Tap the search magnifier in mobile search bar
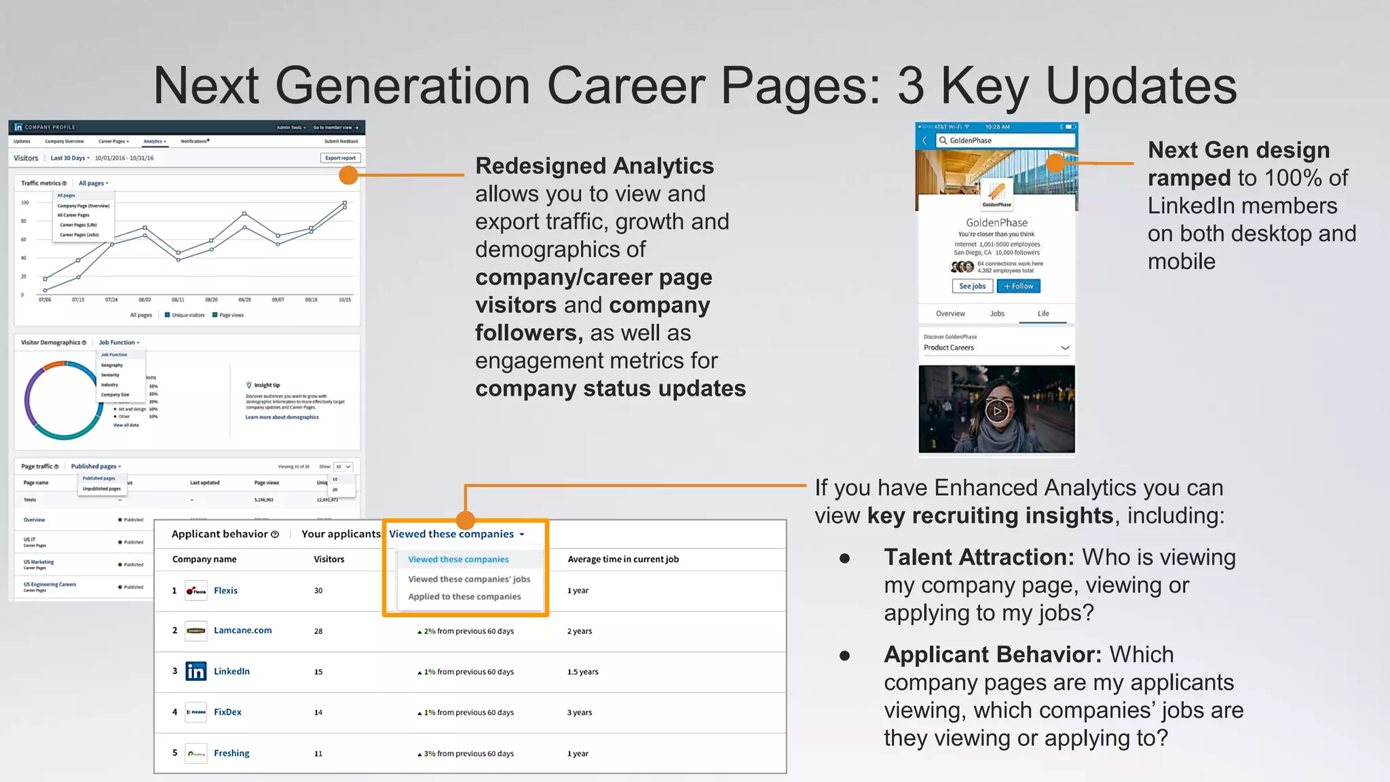Viewport: 1390px width, 782px height. tap(943, 141)
